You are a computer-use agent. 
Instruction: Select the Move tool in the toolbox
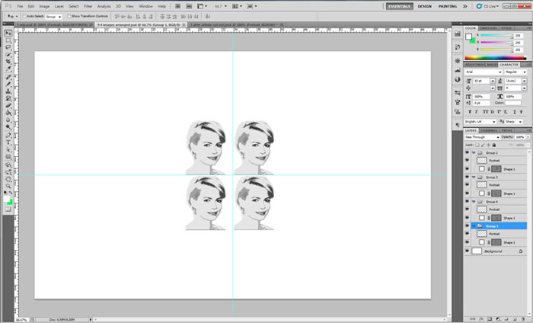8,34
